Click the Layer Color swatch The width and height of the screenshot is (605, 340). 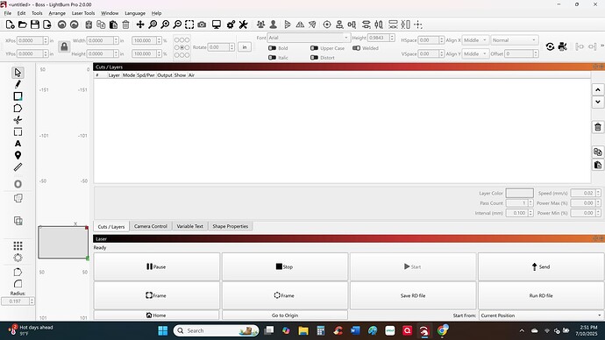pyautogui.click(x=520, y=193)
